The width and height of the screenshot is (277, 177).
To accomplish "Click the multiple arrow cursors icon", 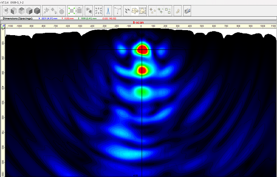I will (x=127, y=11).
